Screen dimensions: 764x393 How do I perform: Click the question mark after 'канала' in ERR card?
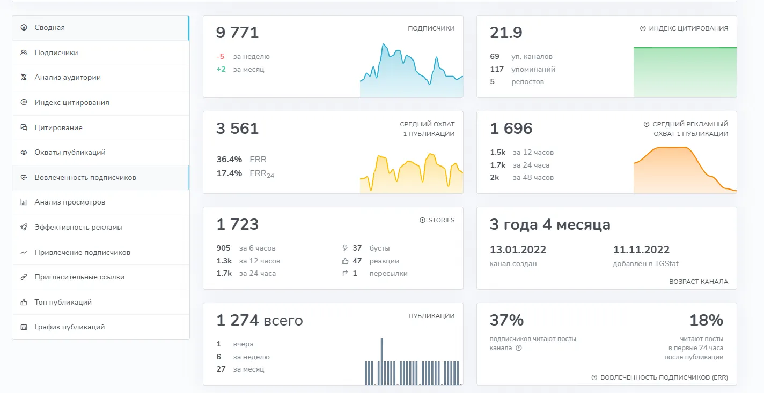518,348
